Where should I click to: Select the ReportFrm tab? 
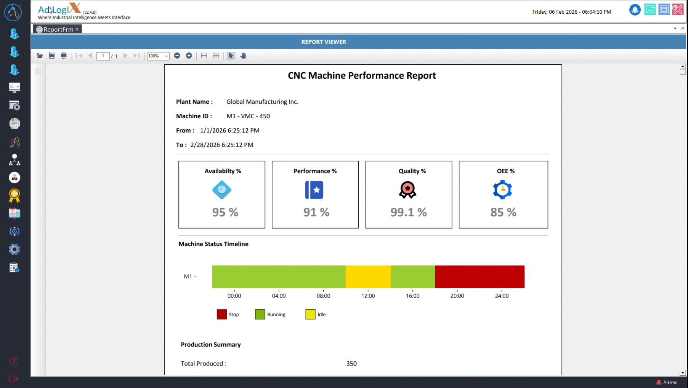pyautogui.click(x=57, y=29)
